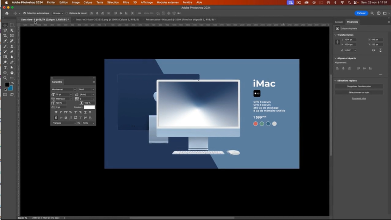This screenshot has width=391, height=220.
Task: Switch to the Calques tab
Action: click(x=339, y=22)
